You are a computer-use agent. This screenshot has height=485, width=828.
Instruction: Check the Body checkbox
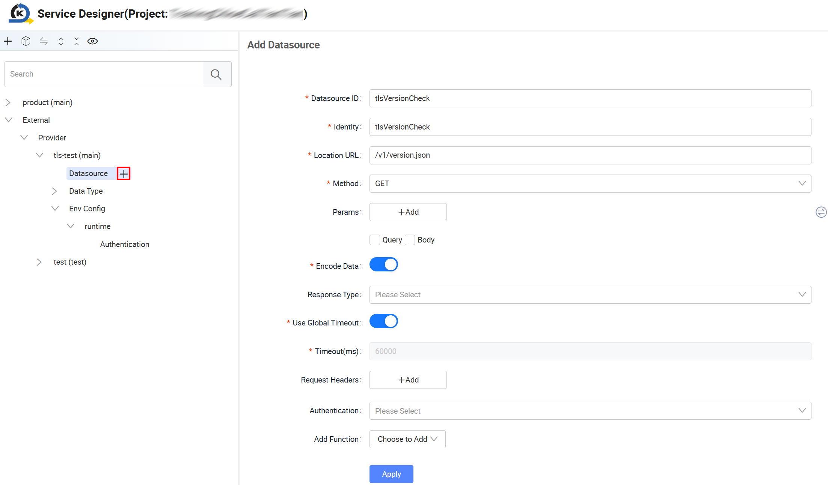(x=410, y=240)
